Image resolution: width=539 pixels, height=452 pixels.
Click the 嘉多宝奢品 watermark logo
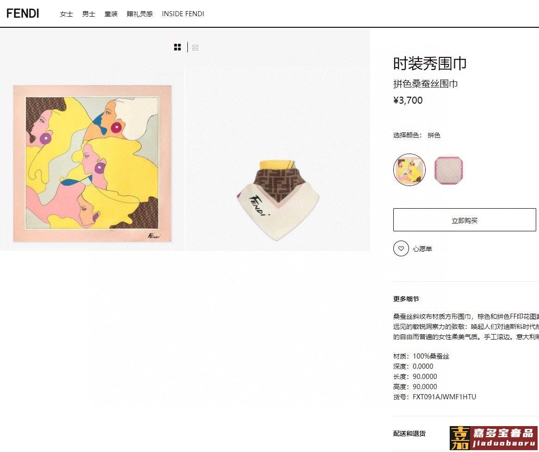pos(493,438)
